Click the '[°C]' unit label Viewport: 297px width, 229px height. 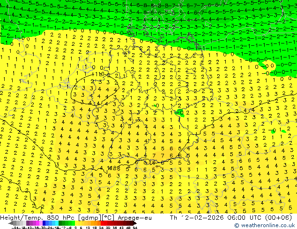[x=108, y=218]
